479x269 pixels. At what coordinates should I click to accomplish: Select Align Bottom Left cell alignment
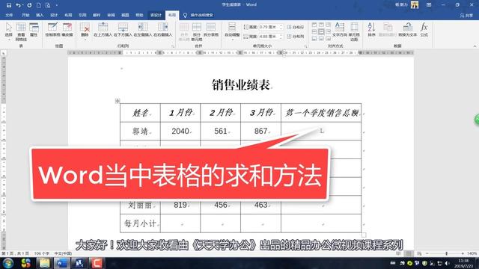tap(314, 38)
